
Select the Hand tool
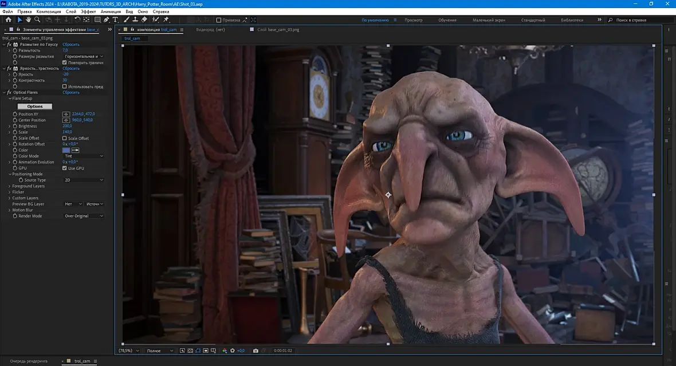(x=28, y=19)
